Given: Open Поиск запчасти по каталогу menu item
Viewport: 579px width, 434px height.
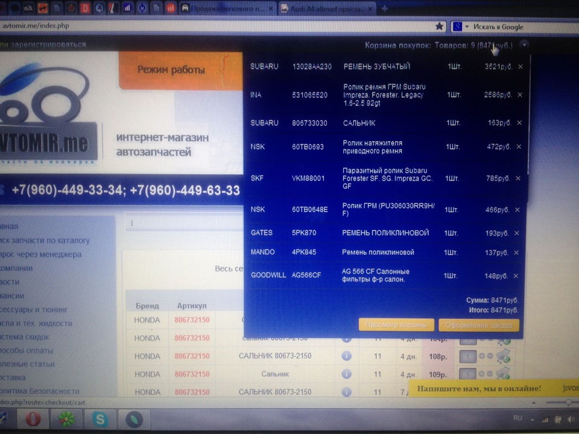Looking at the screenshot, I should (x=45, y=241).
